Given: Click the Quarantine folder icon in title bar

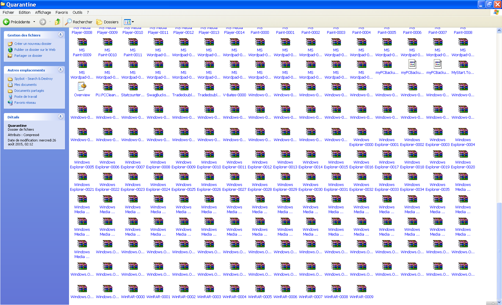Looking at the screenshot, I should [x=3, y=4].
